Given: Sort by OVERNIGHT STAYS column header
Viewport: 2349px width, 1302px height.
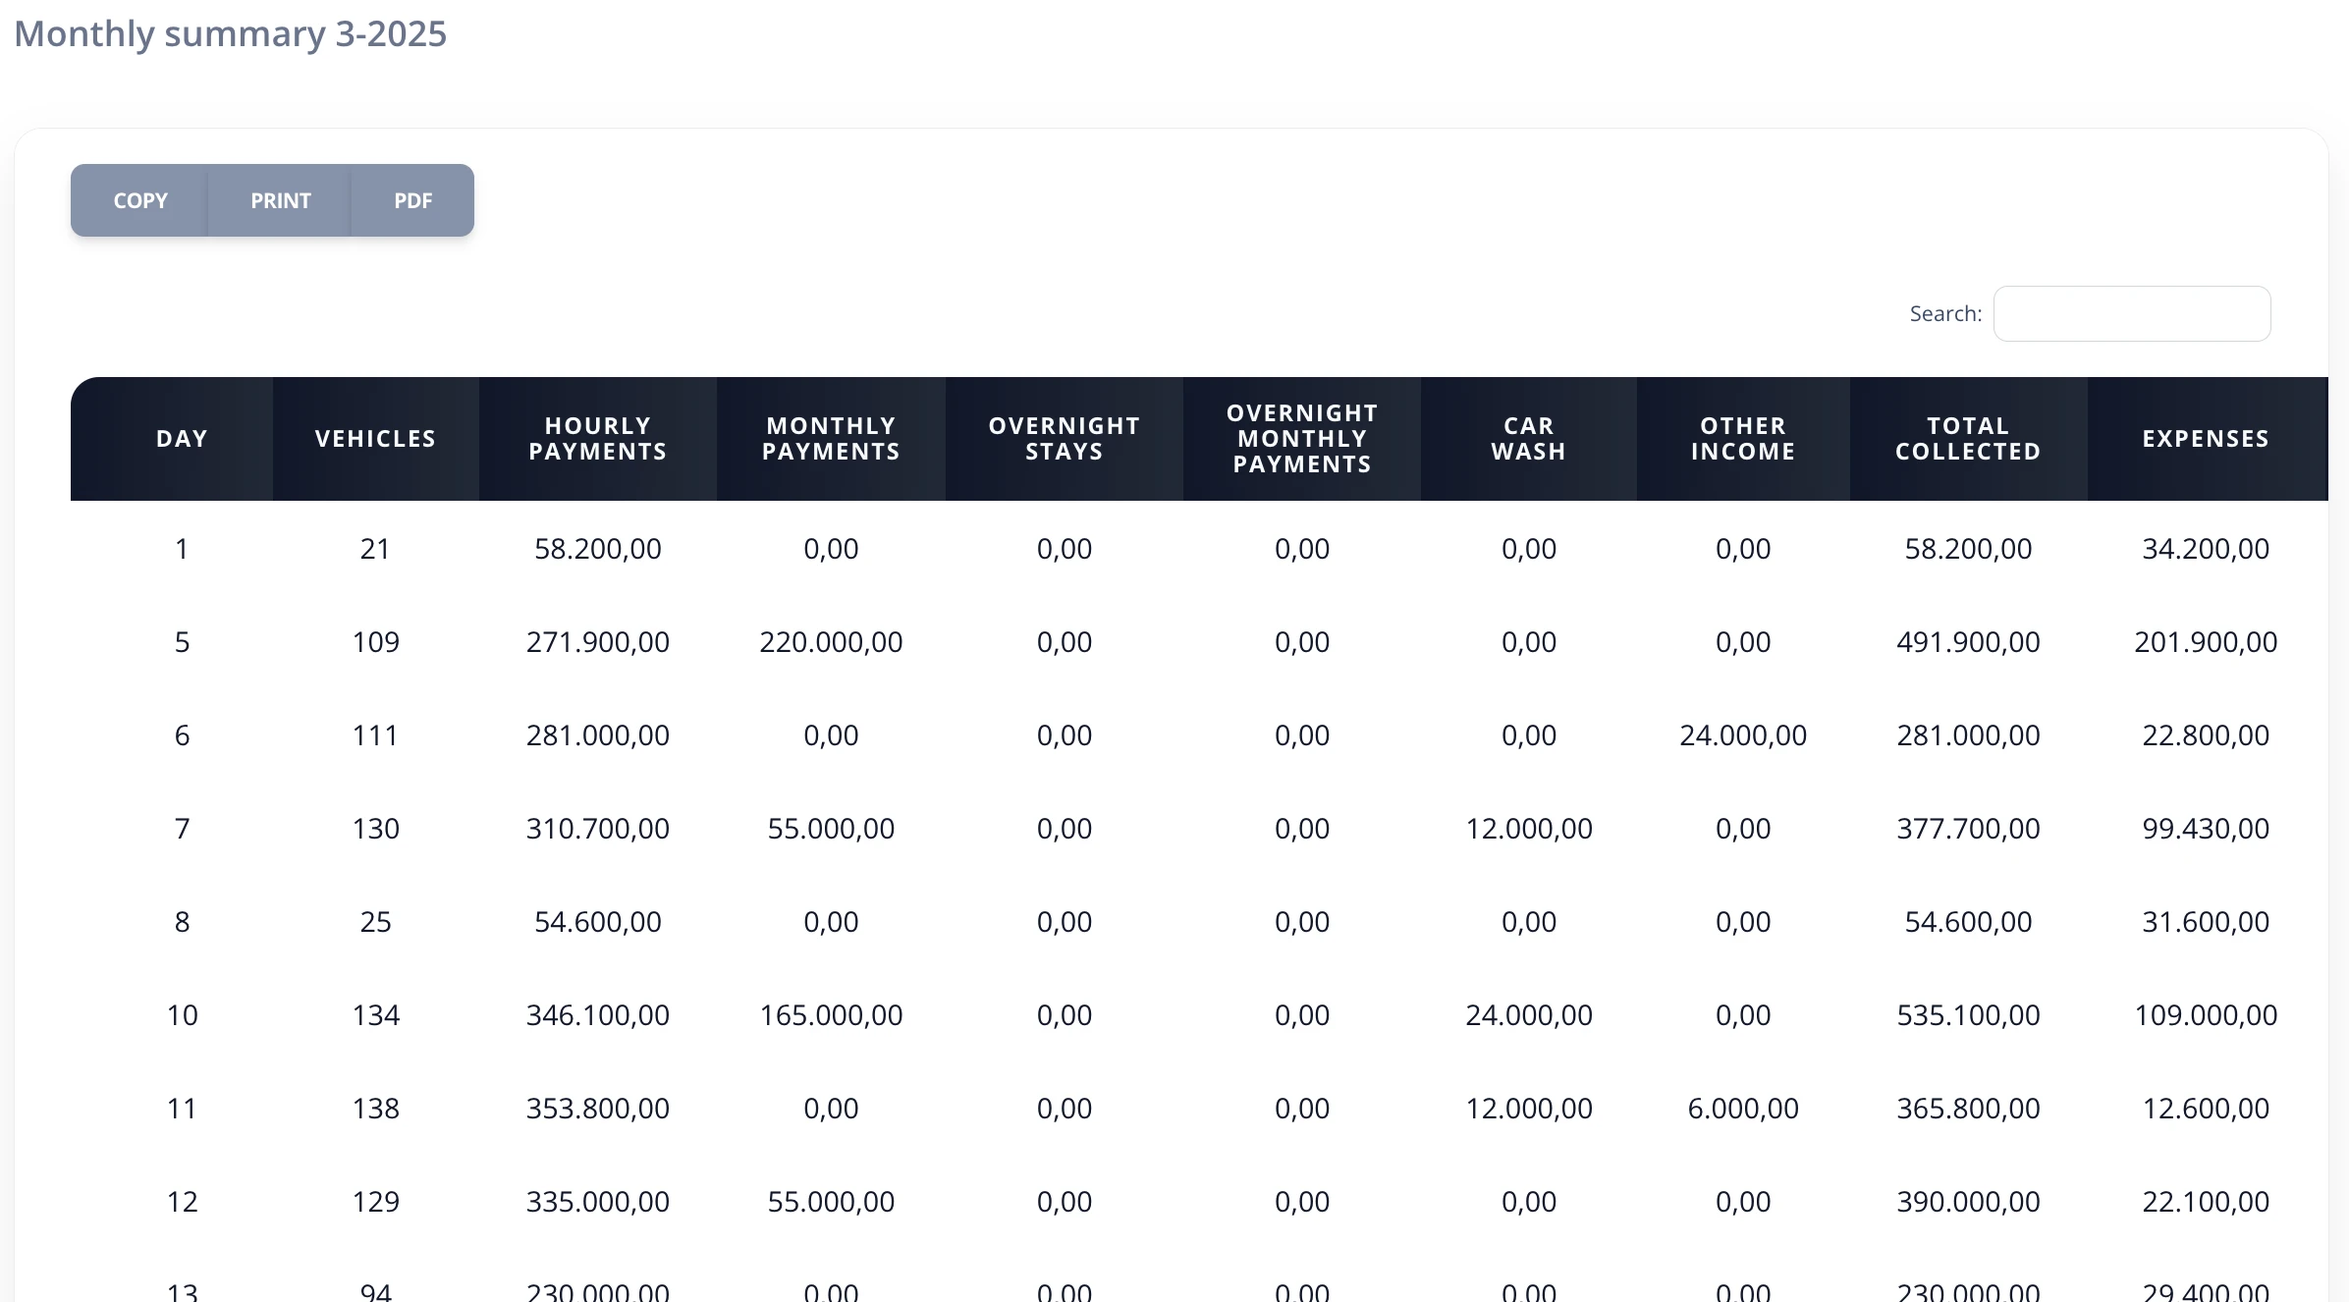Looking at the screenshot, I should [1065, 439].
